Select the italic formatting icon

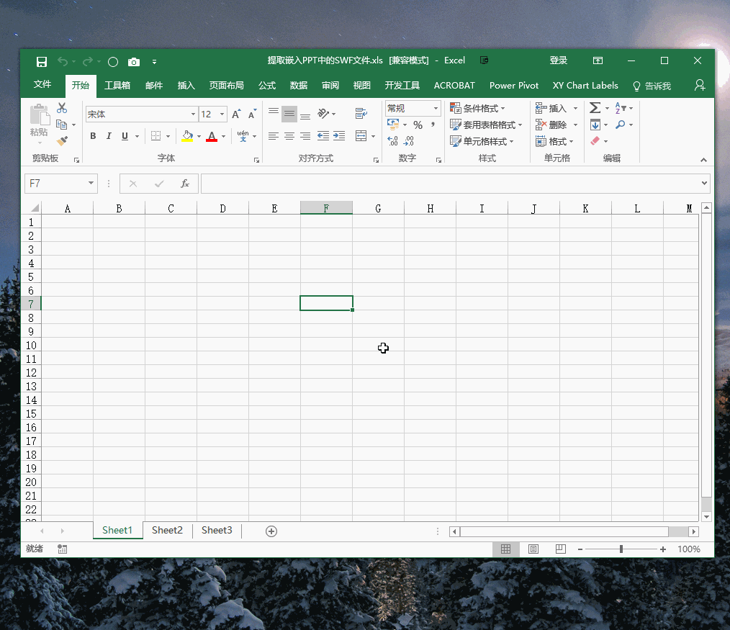[x=108, y=135]
